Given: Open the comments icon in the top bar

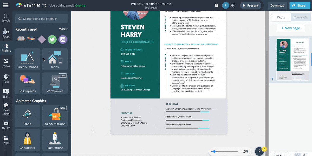Looking at the screenshot, I should 216,5.
